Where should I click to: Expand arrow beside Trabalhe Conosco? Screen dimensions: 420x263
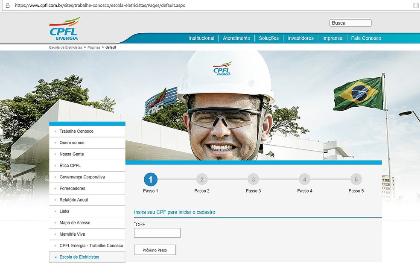tap(55, 131)
